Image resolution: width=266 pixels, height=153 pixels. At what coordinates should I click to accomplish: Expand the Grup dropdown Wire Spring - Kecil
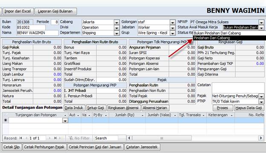172,33
